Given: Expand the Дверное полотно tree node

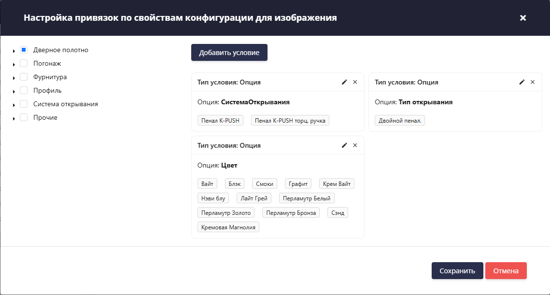Looking at the screenshot, I should pos(14,50).
